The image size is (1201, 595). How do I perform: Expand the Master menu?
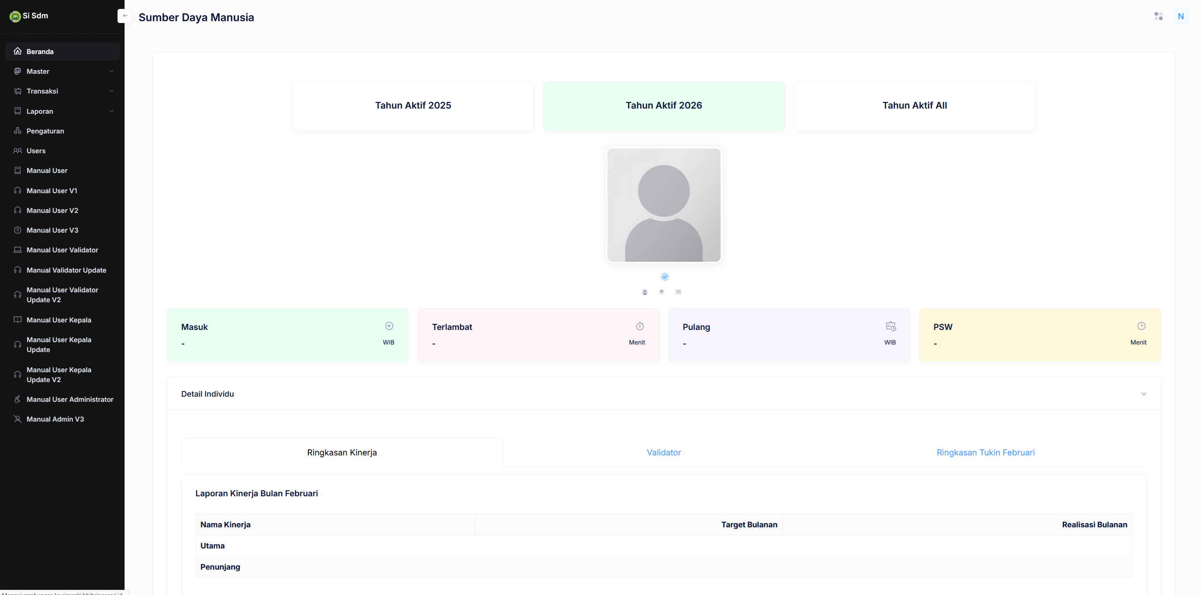tap(62, 71)
